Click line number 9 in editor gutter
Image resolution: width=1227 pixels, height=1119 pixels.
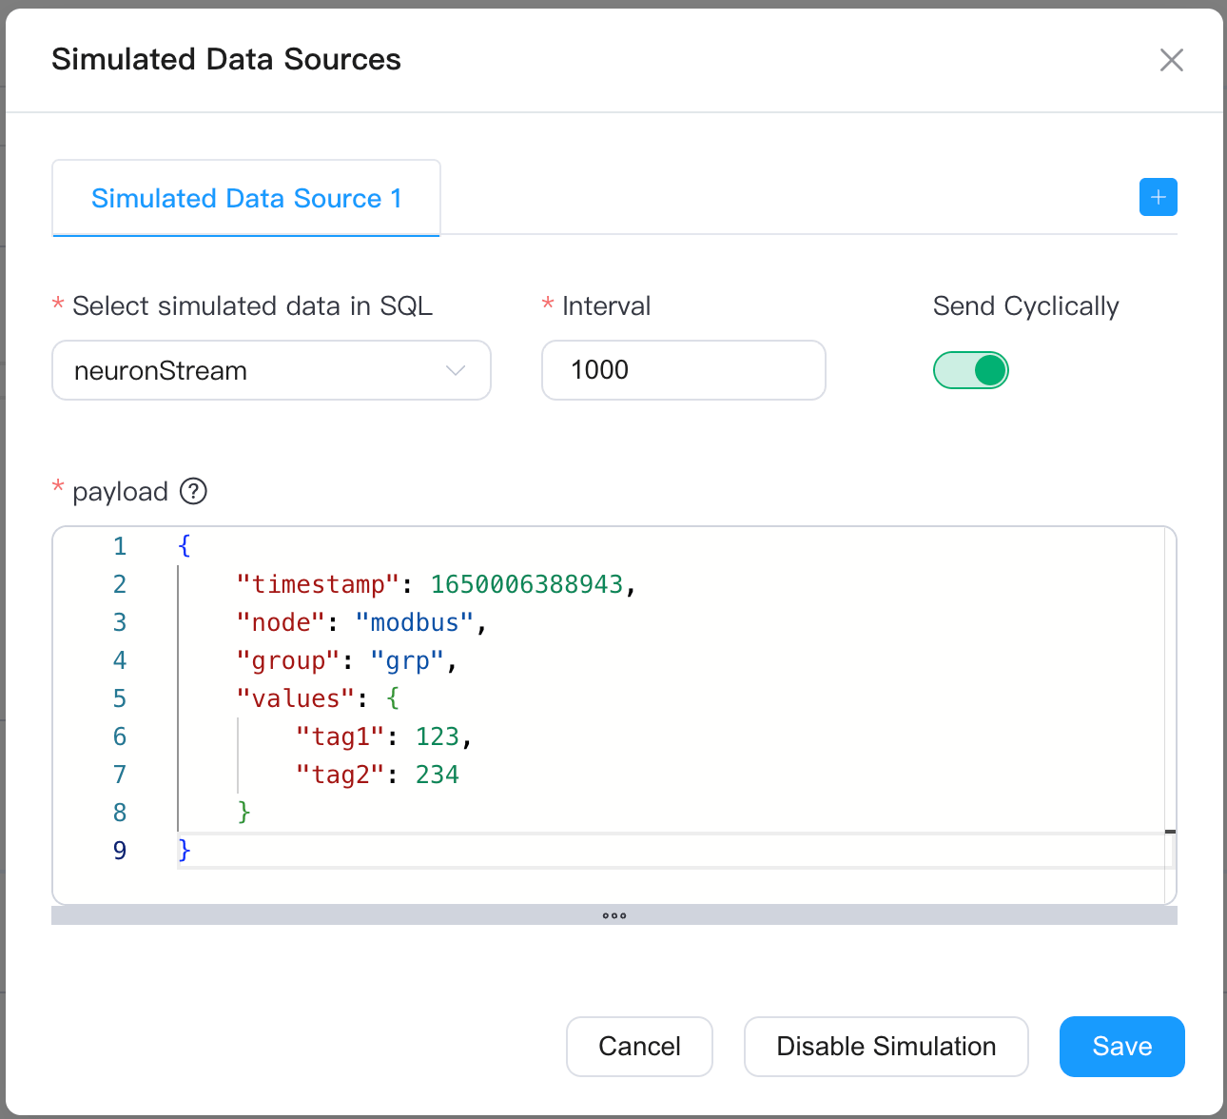pos(120,851)
